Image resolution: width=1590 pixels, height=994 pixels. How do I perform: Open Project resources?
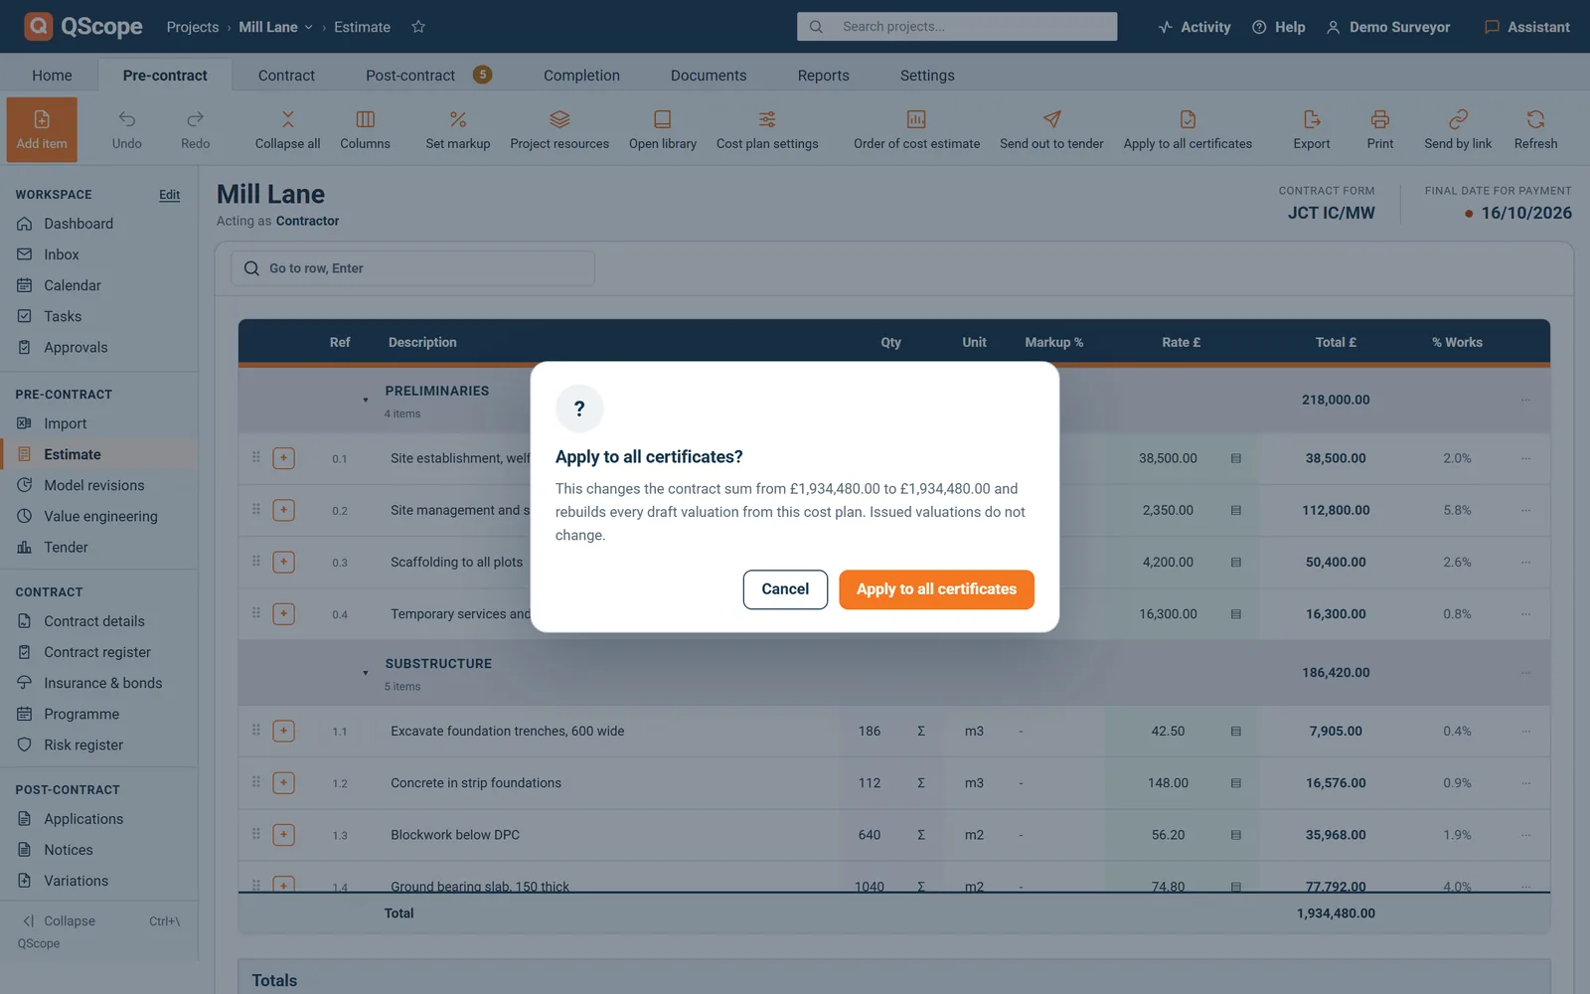pos(559,129)
